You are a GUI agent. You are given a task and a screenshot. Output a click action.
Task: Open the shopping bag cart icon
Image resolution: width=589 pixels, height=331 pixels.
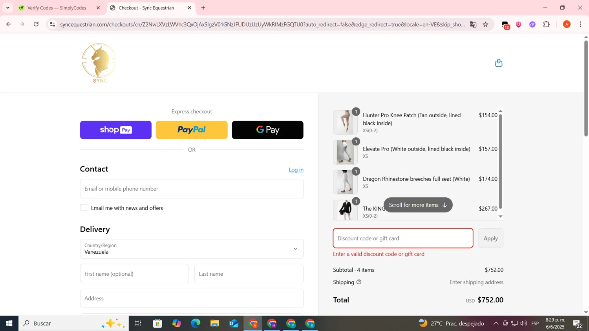pos(499,63)
